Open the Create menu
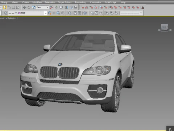 [x=25, y=3]
